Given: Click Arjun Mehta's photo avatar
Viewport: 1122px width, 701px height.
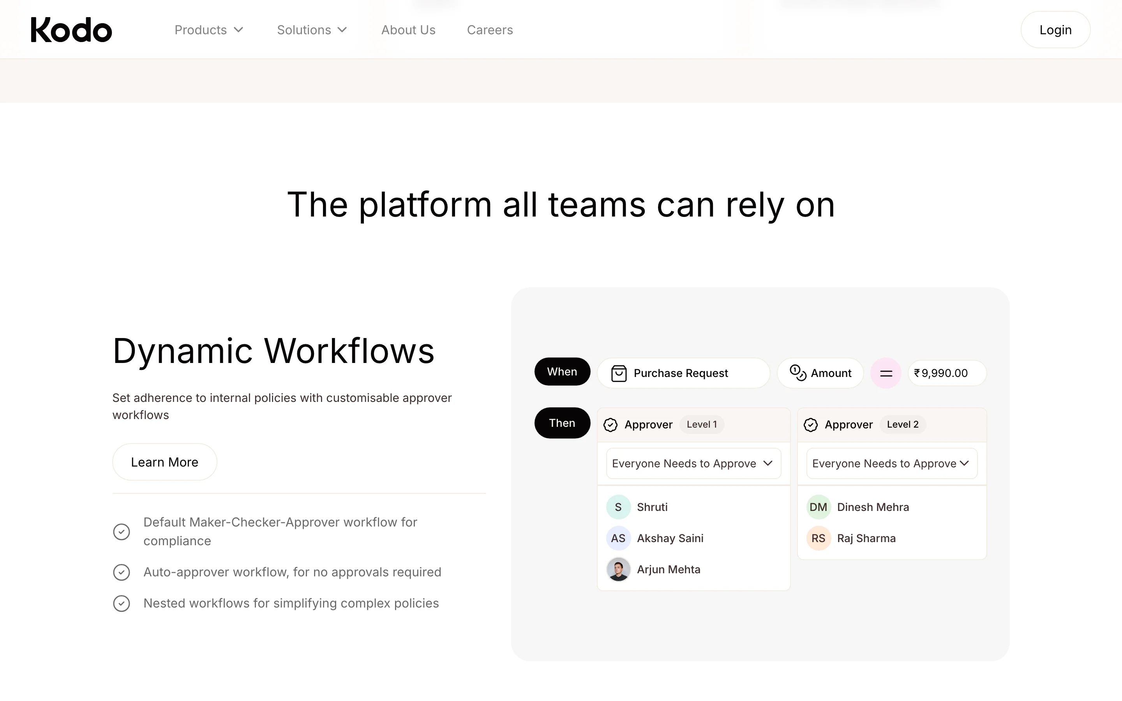Looking at the screenshot, I should (618, 569).
